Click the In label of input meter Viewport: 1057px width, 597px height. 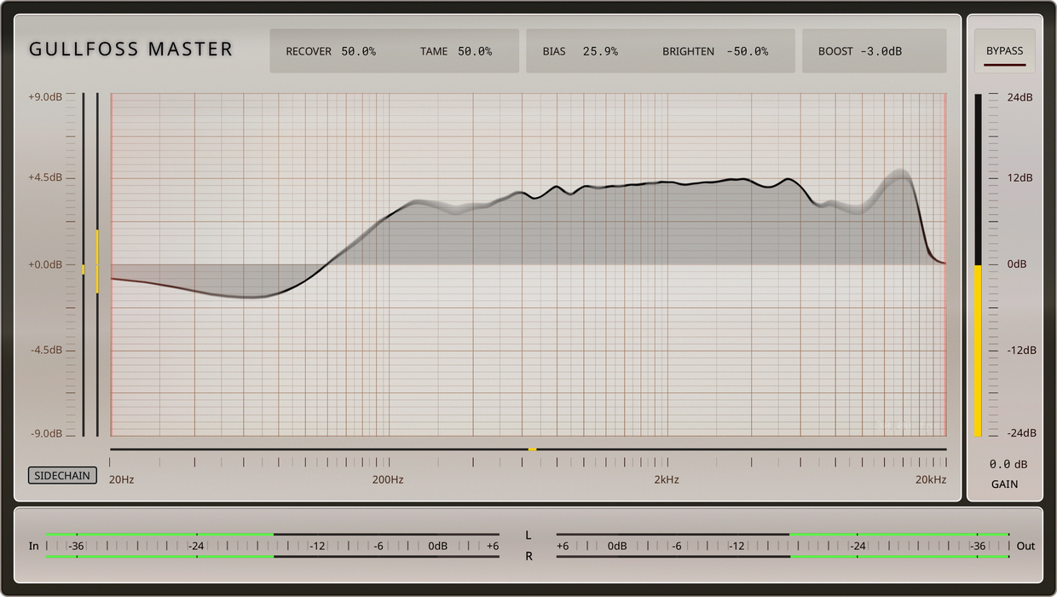coord(34,546)
